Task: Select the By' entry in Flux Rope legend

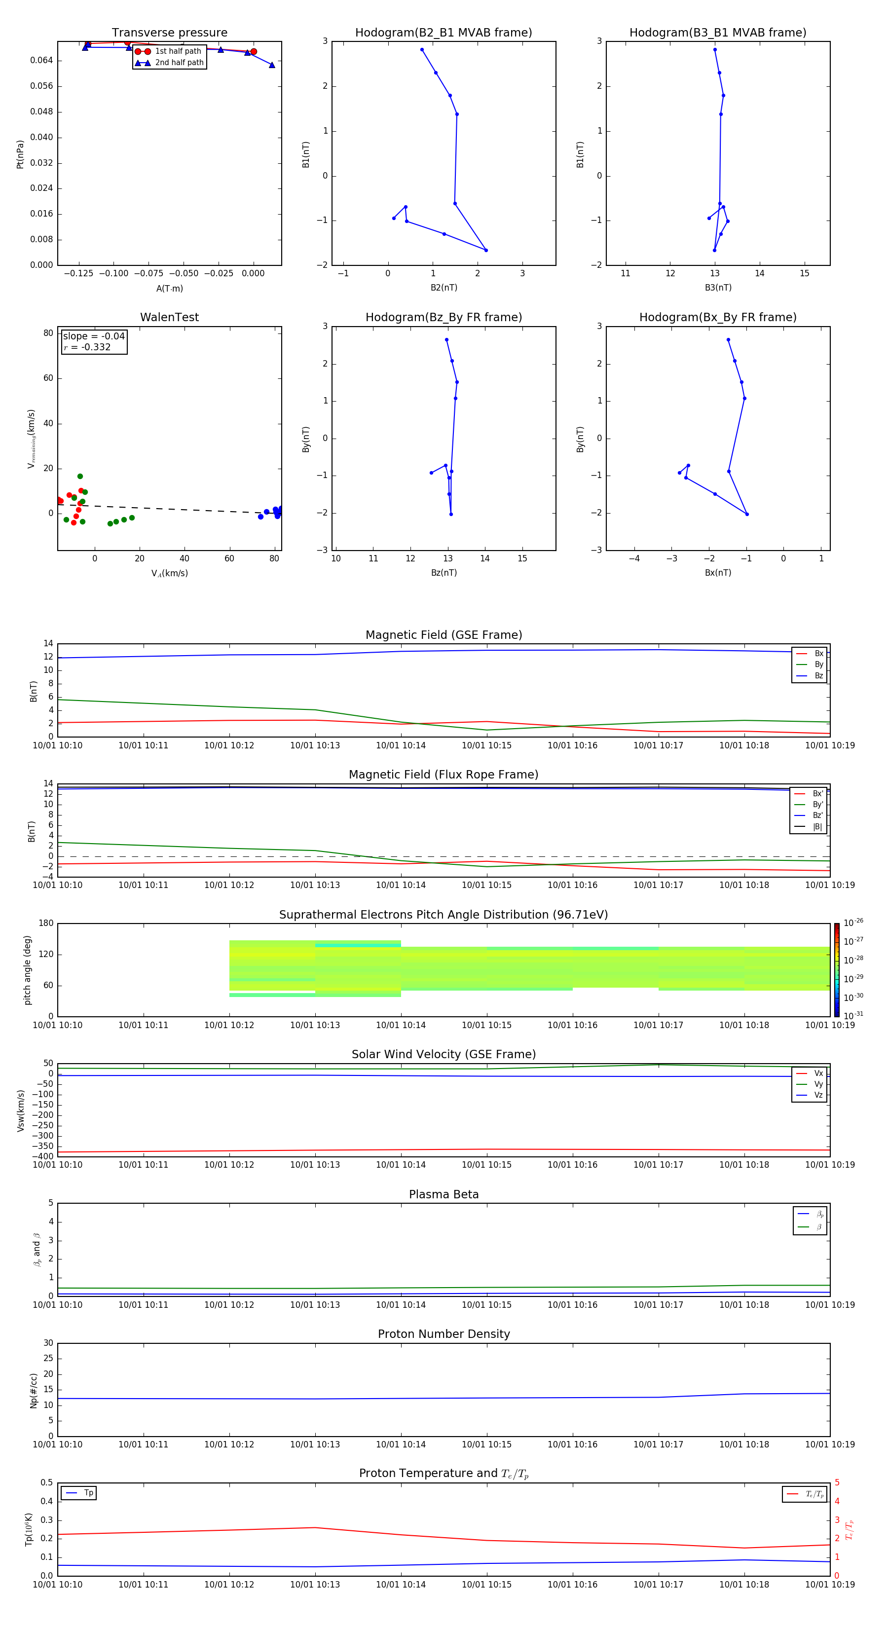Action: 809,805
